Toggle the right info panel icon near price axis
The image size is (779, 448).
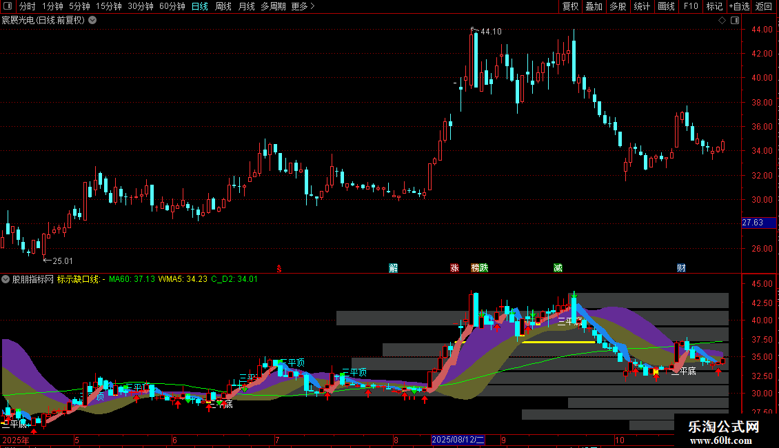pyautogui.click(x=735, y=21)
